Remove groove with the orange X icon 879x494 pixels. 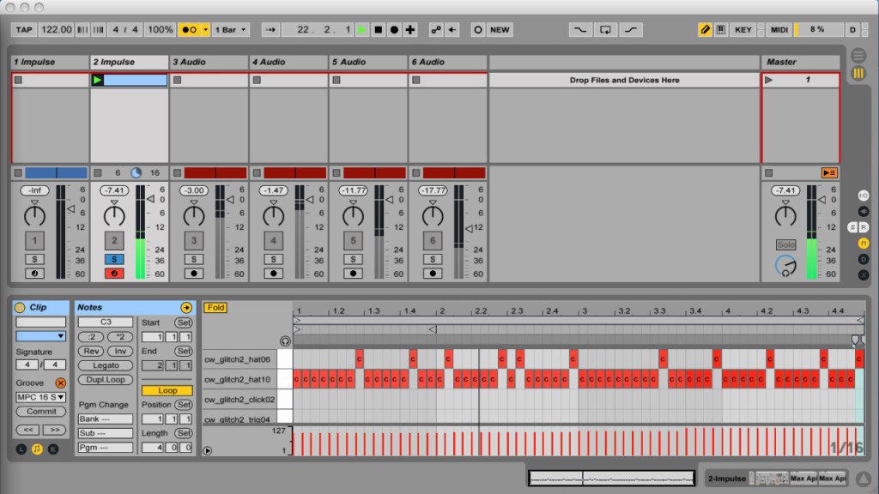[x=60, y=383]
